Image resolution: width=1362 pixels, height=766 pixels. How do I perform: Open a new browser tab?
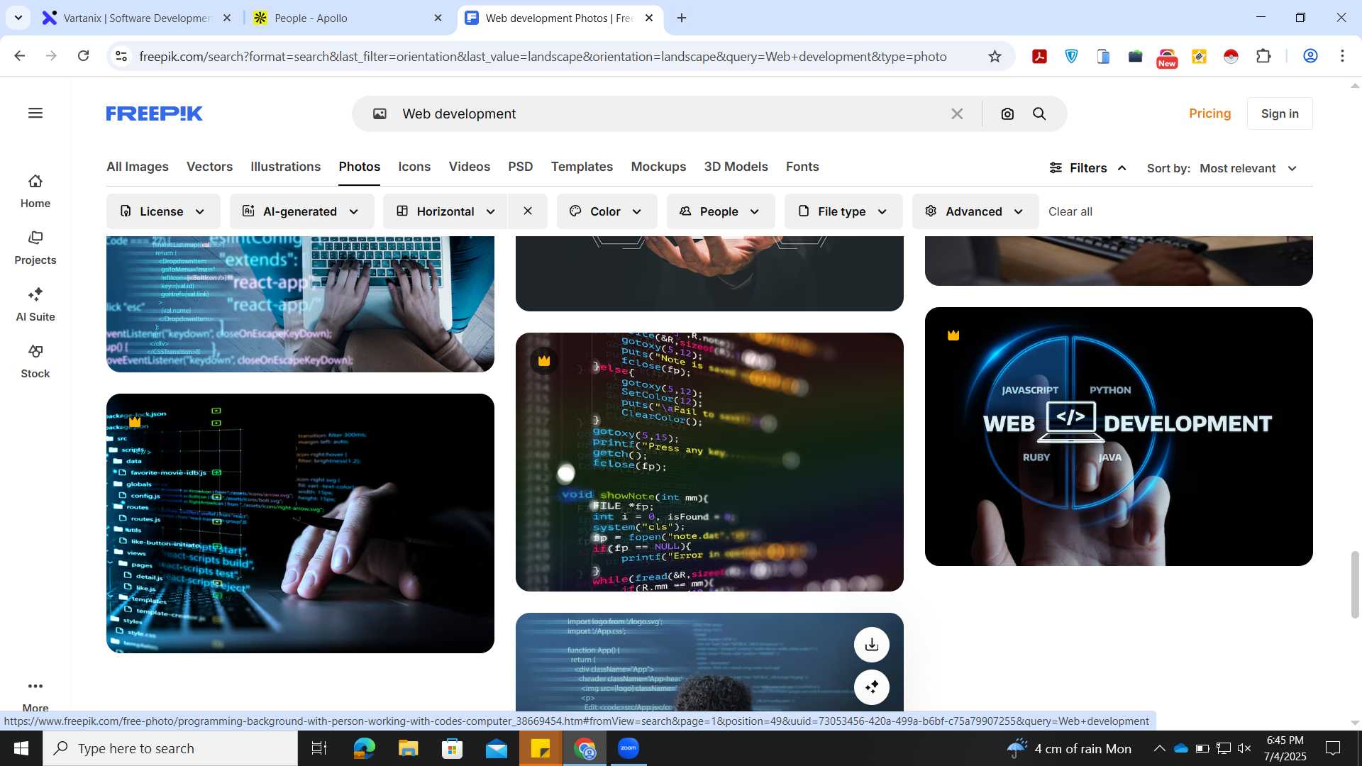pos(682,18)
